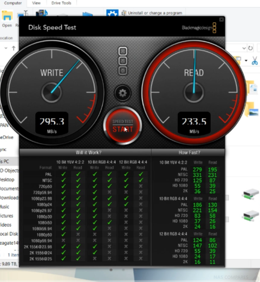260x282 pixels.
Task: Click the Explorer up arrow button
Action: pyautogui.click(x=14, y=48)
